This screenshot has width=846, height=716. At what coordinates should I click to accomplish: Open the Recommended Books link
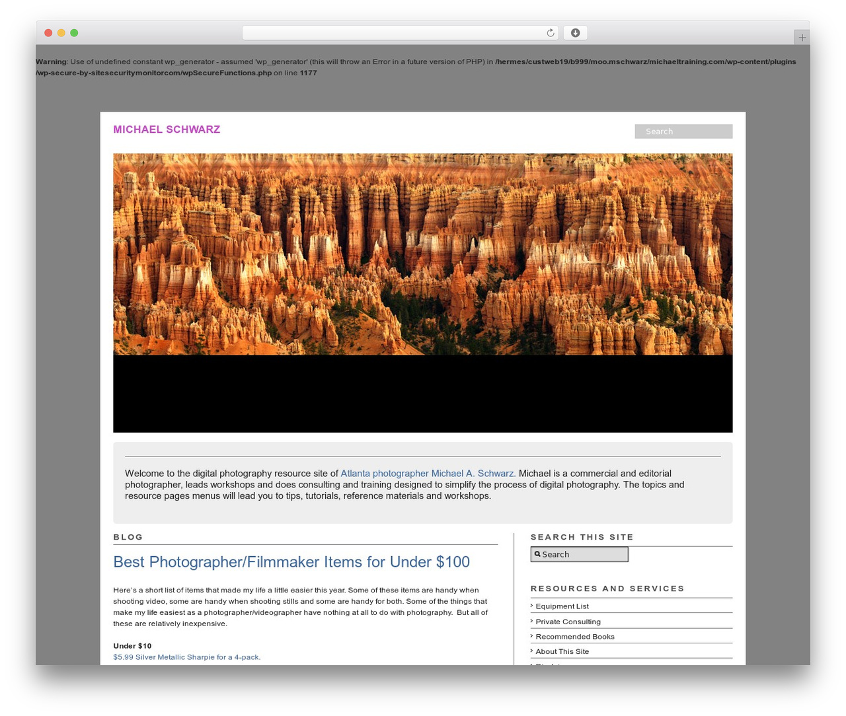pyautogui.click(x=575, y=637)
